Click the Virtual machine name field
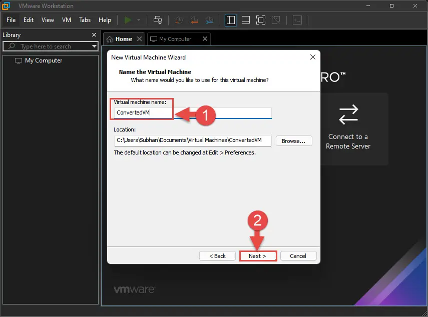 tap(193, 112)
